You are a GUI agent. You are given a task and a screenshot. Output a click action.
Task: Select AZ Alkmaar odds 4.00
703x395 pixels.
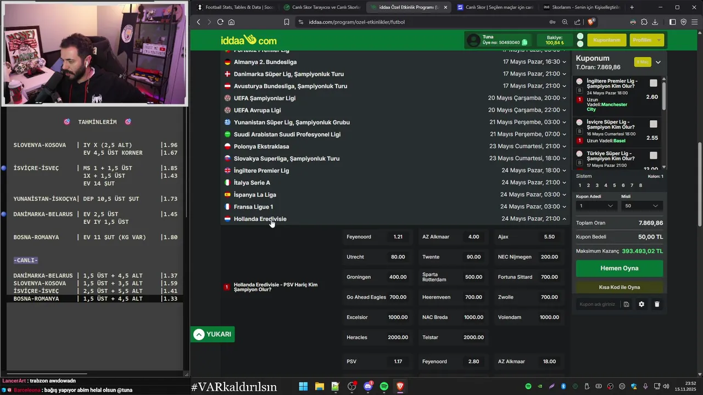(453, 237)
